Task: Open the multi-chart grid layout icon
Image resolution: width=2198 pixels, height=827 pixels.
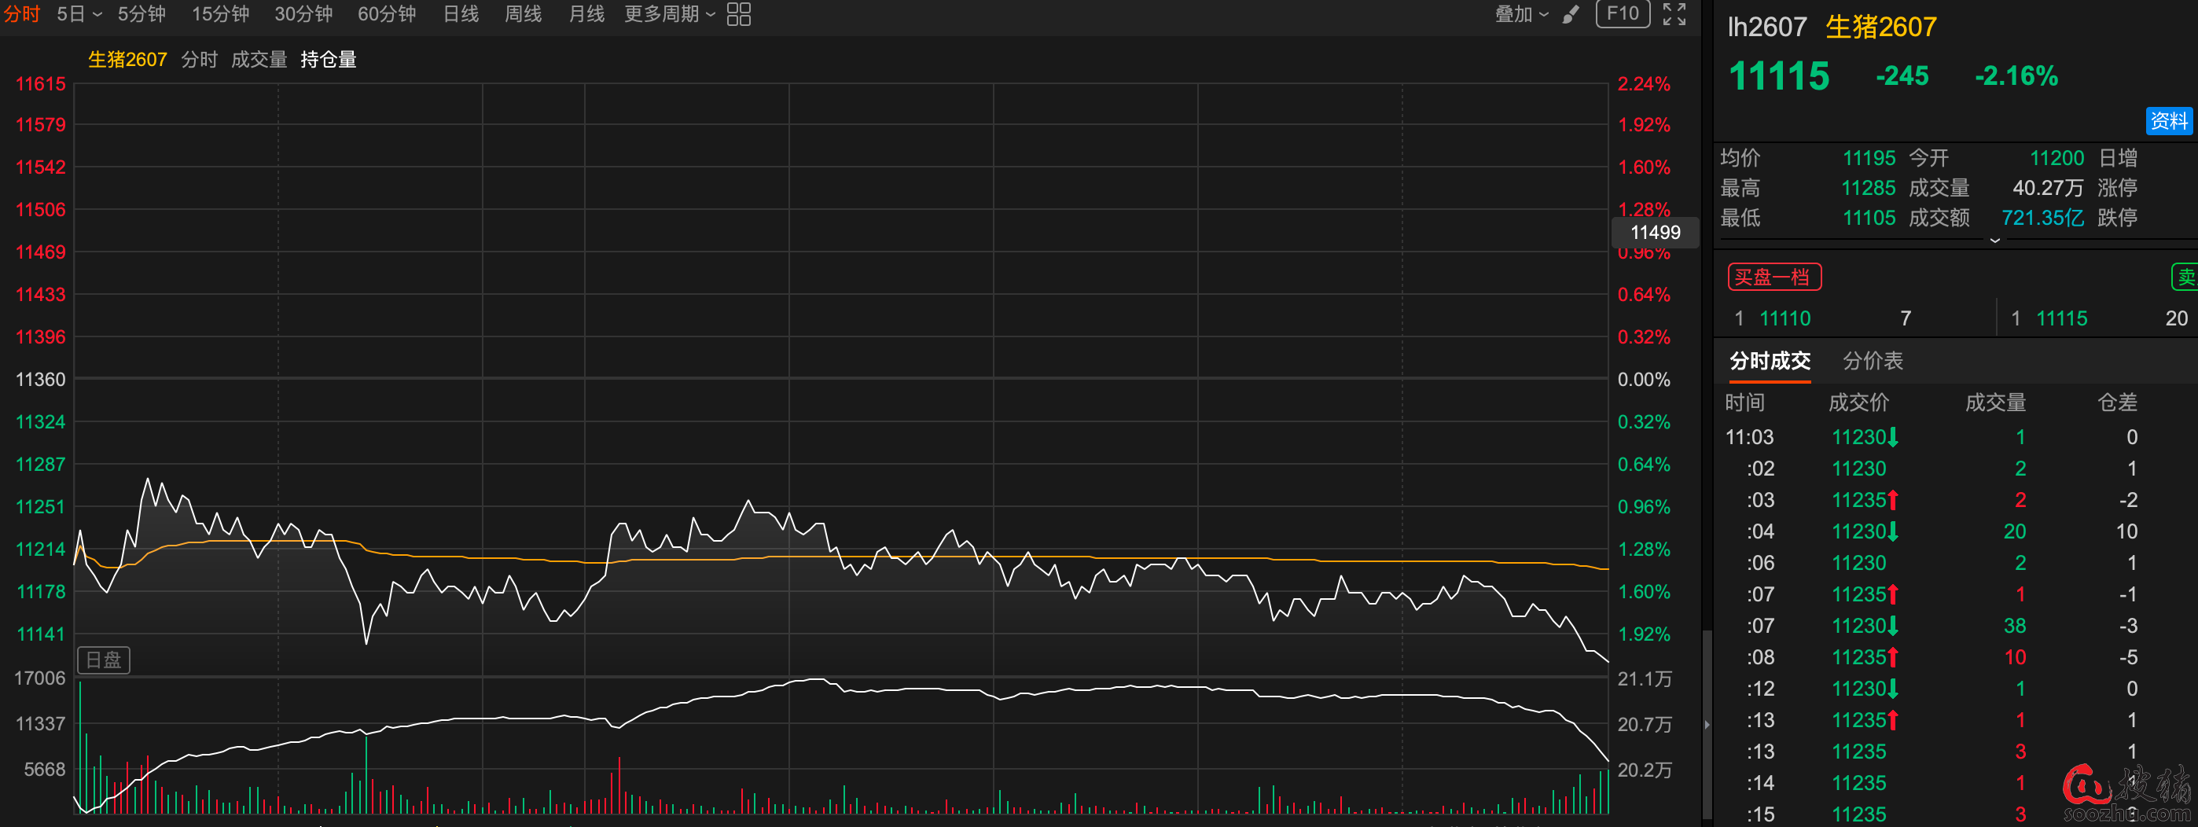Action: (738, 14)
